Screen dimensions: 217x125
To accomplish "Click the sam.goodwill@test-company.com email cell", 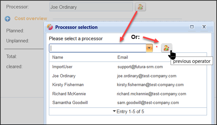I will tap(148, 103).
